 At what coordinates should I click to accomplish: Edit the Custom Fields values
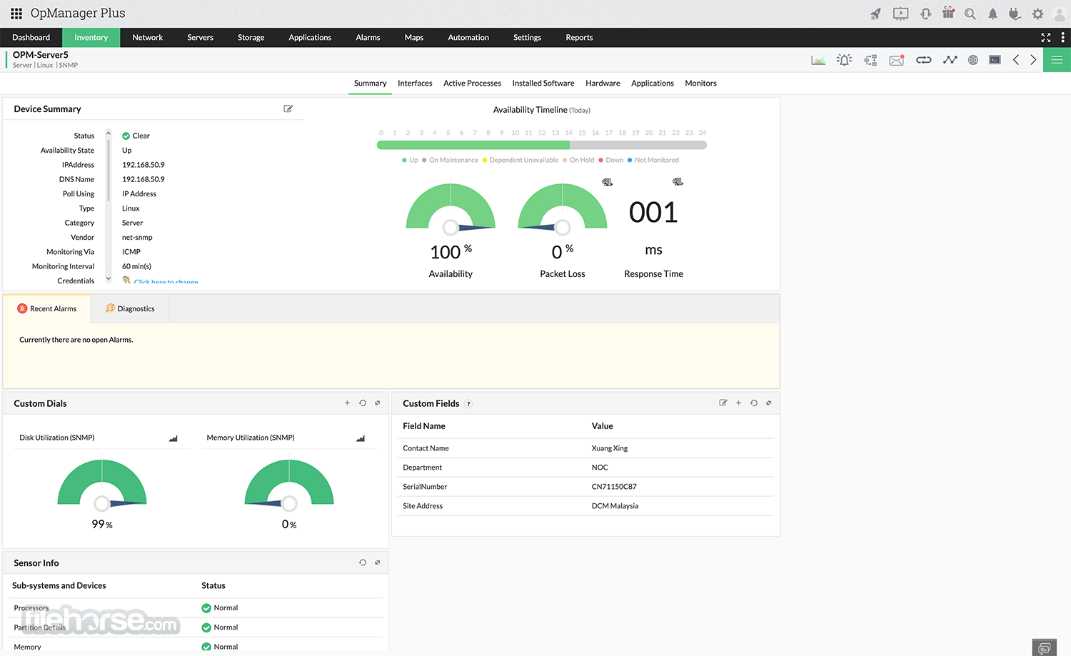point(723,403)
